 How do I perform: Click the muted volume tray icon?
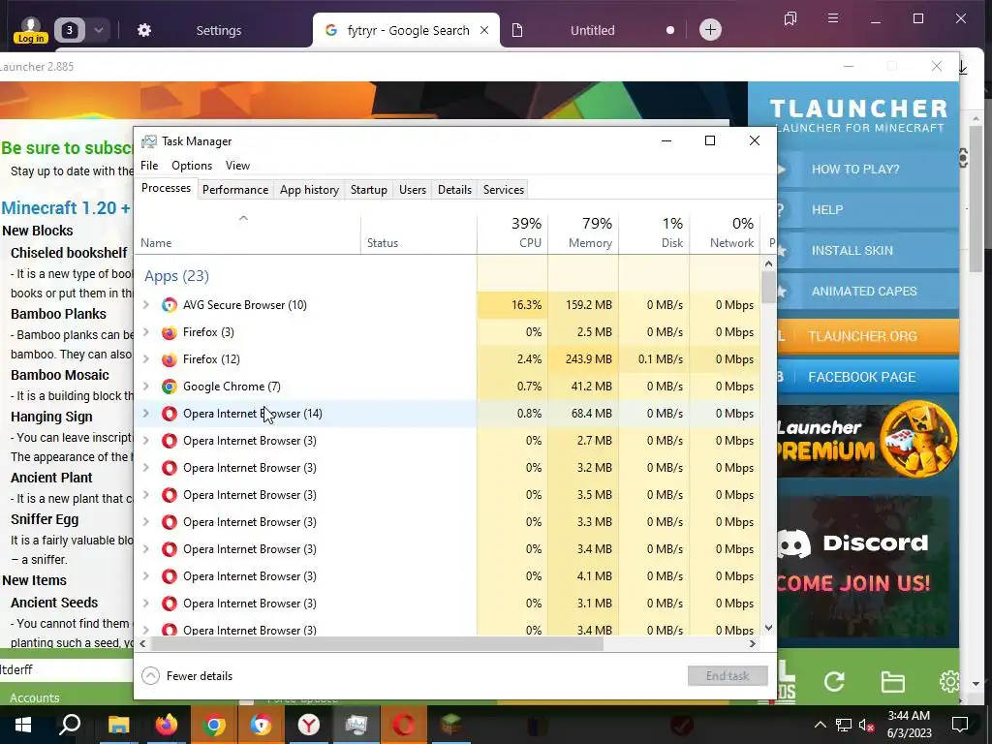867,725
